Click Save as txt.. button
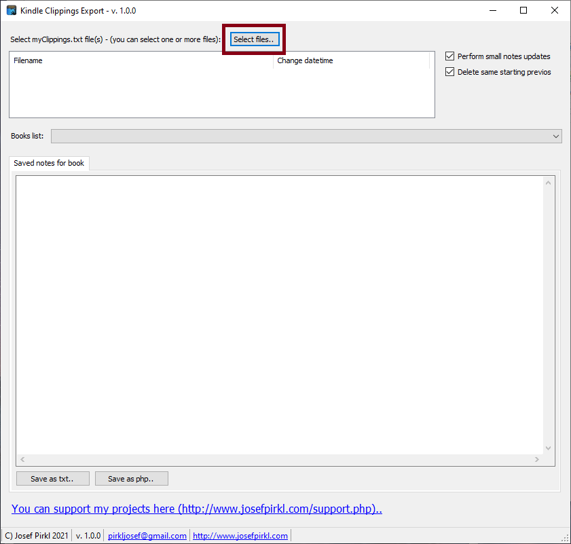Image resolution: width=571 pixels, height=544 pixels. (53, 478)
